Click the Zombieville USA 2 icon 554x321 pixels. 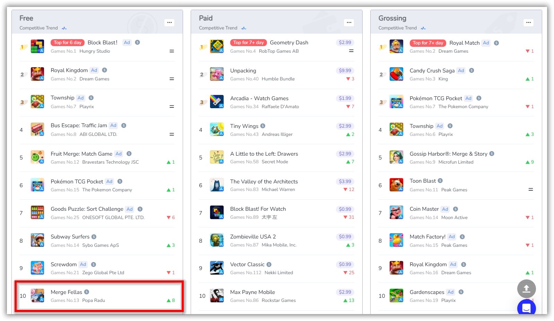[217, 240]
